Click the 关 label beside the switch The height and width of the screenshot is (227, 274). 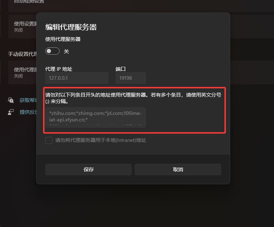tap(66, 51)
